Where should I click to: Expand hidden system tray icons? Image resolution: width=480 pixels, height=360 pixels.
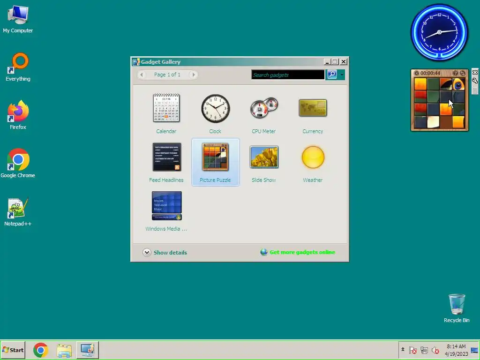(403, 350)
